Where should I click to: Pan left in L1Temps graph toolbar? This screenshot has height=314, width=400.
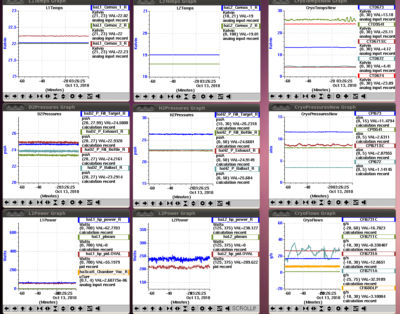(7, 96)
